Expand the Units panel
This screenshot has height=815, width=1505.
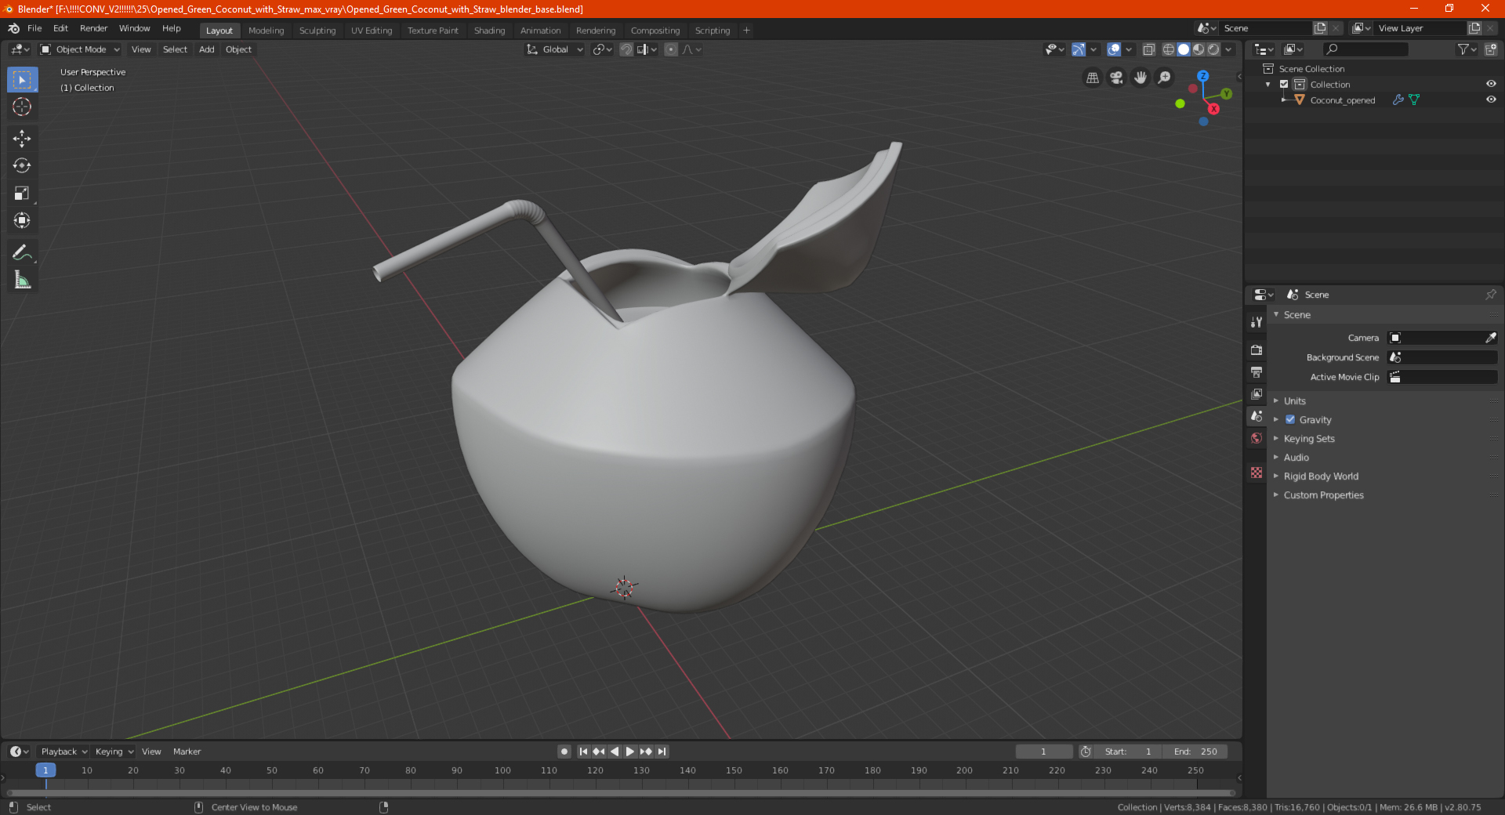click(x=1294, y=401)
